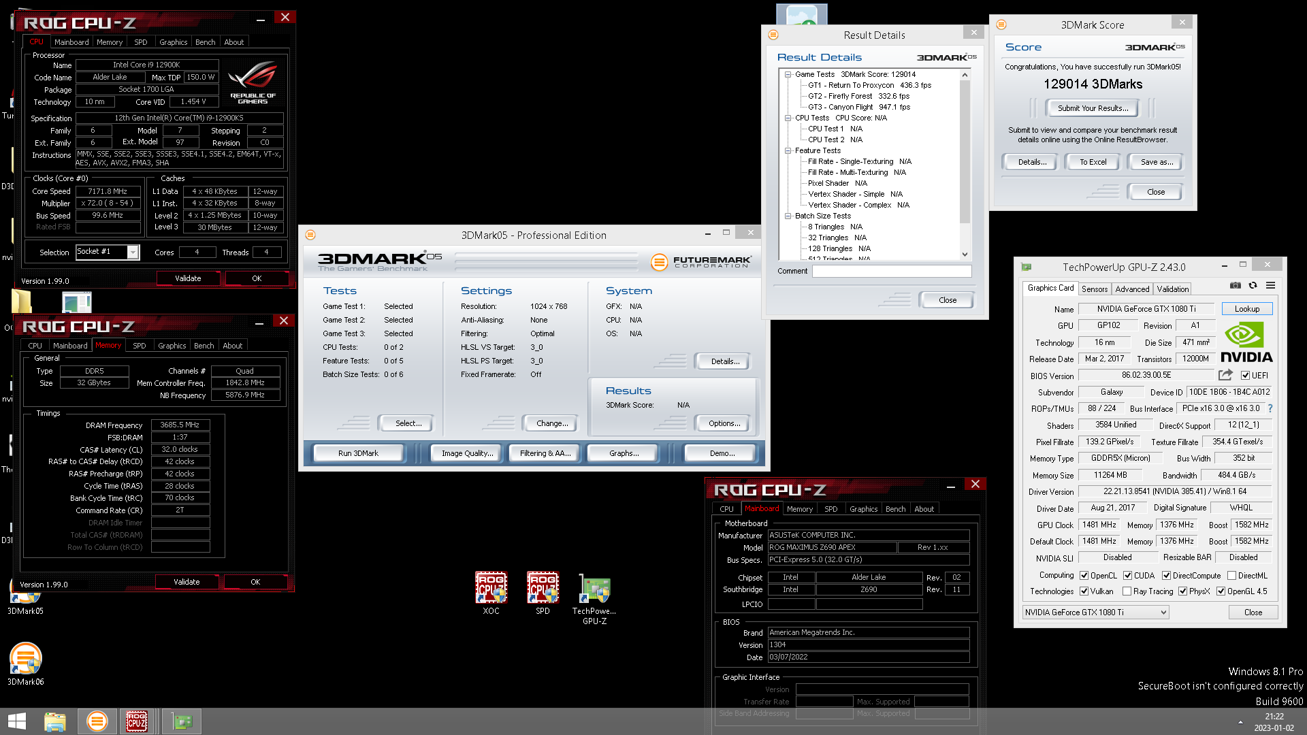Click the Lookup button in GPU-Z
1307x735 pixels.
click(x=1246, y=309)
